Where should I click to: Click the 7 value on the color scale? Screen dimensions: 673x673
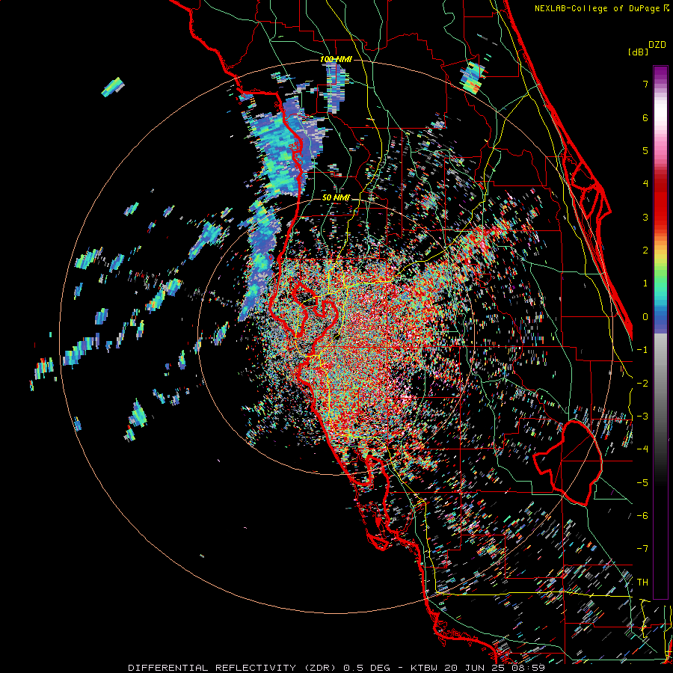[645, 84]
